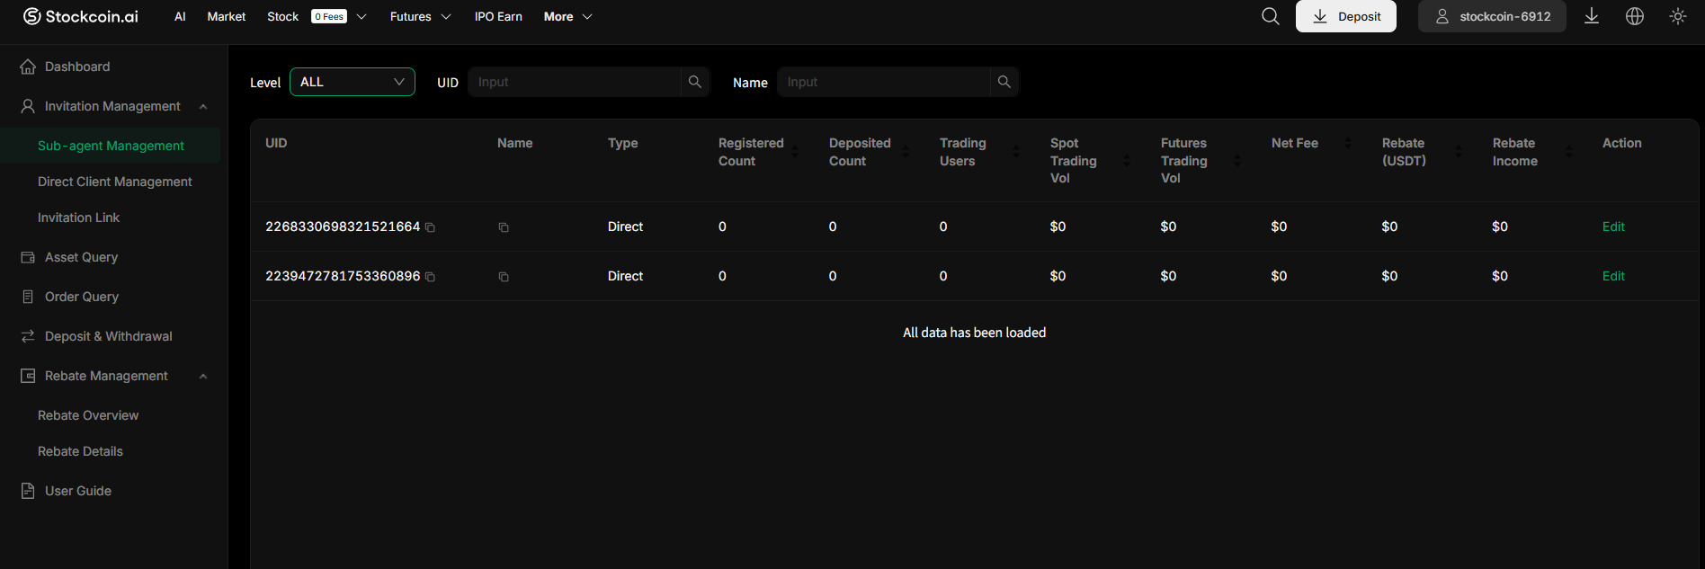This screenshot has height=569, width=1705.
Task: Open the search magnifier in the top bar
Action: pos(1270,16)
